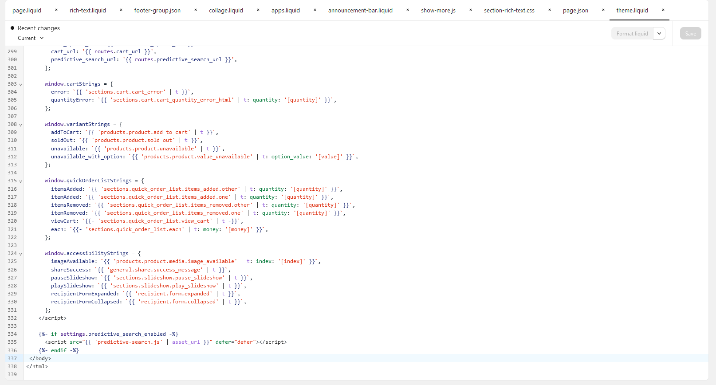Collapse the accessibilityStrings block at line 324
The width and height of the screenshot is (716, 385).
[20, 254]
